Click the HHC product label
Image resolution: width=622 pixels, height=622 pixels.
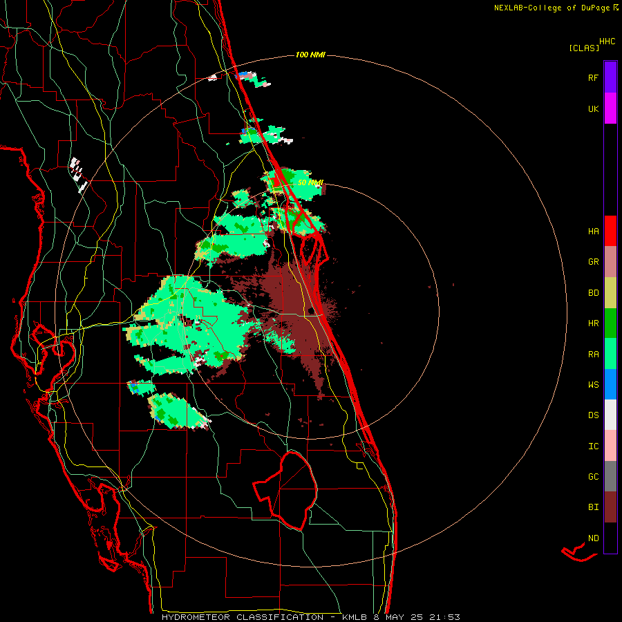[x=607, y=41]
